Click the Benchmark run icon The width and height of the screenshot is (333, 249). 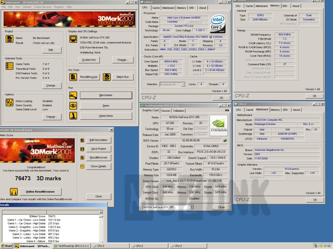[x=73, y=95]
